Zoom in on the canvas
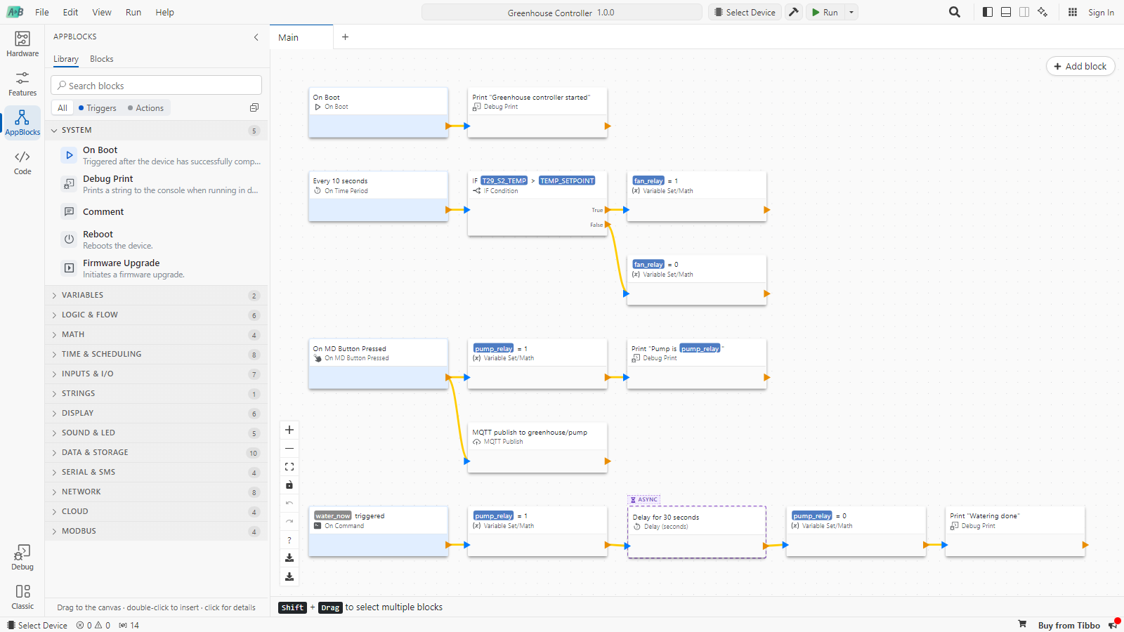Image resolution: width=1124 pixels, height=632 pixels. coord(289,430)
